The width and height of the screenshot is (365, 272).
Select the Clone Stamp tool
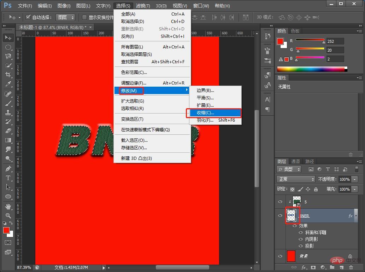tap(8, 112)
